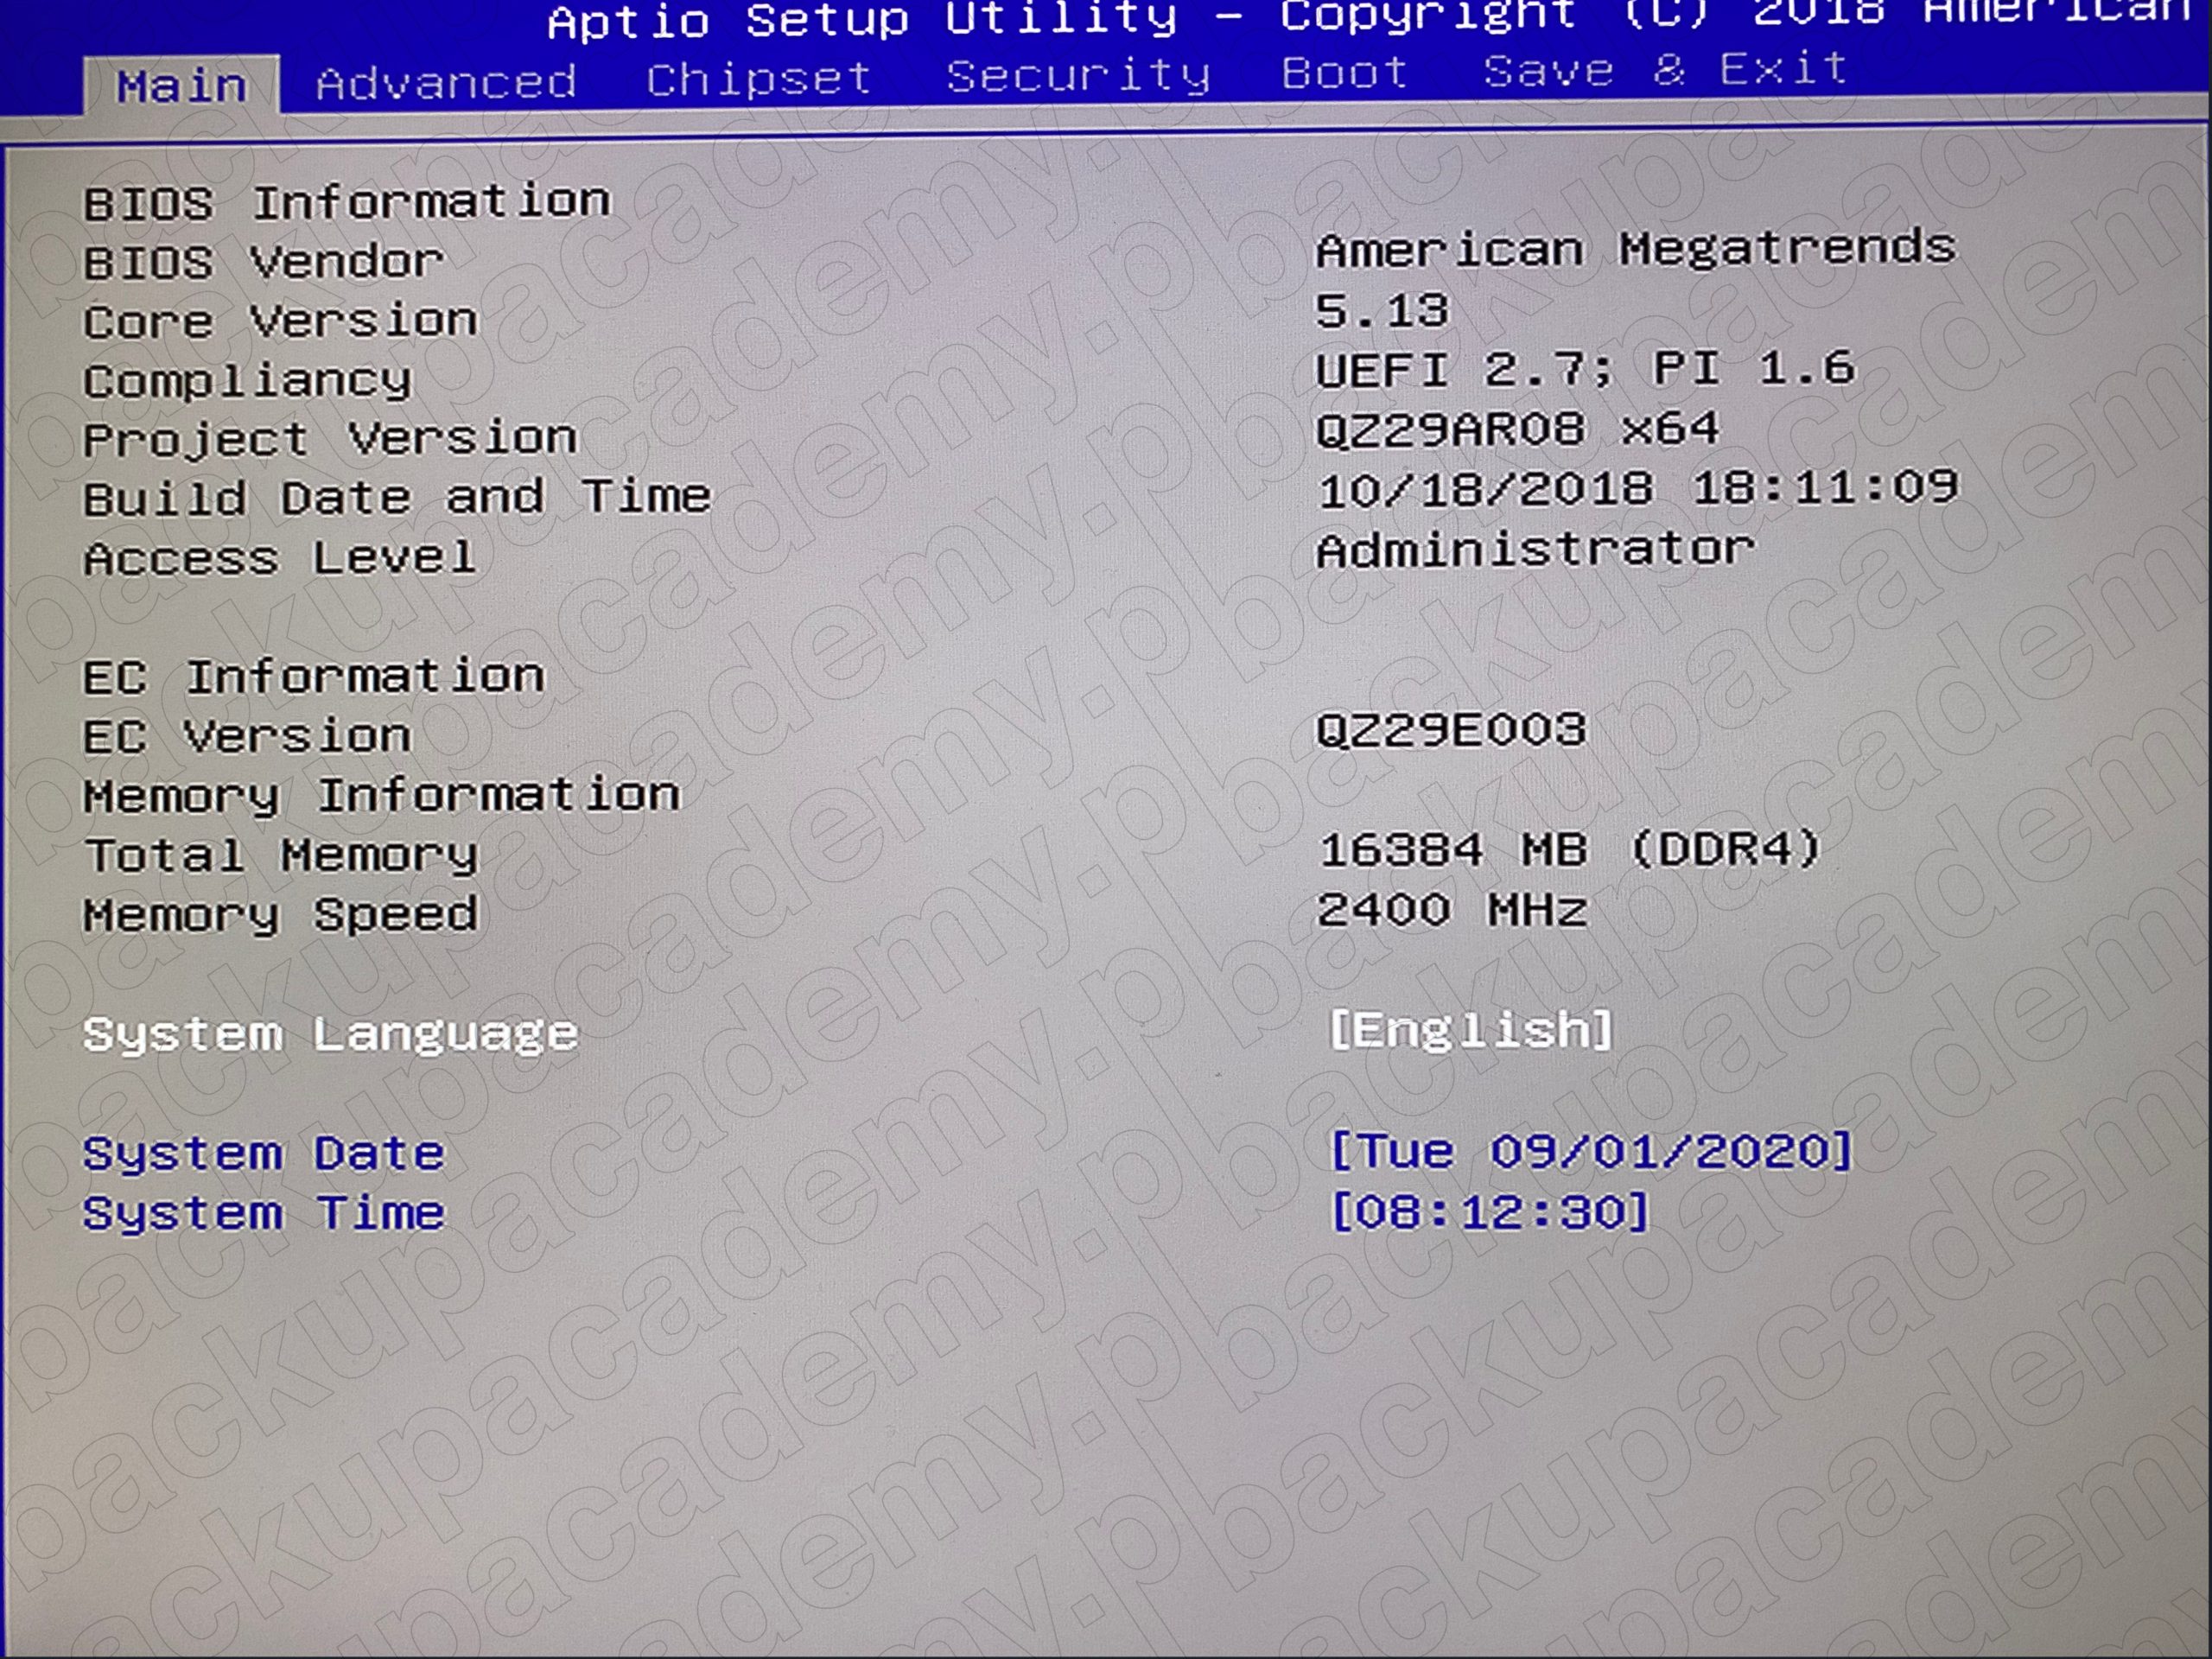The image size is (2212, 1659).
Task: Open the Advanced tab
Action: (446, 82)
